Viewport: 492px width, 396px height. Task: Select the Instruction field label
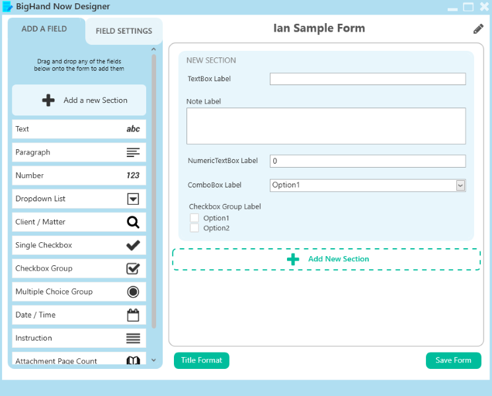pyautogui.click(x=34, y=338)
